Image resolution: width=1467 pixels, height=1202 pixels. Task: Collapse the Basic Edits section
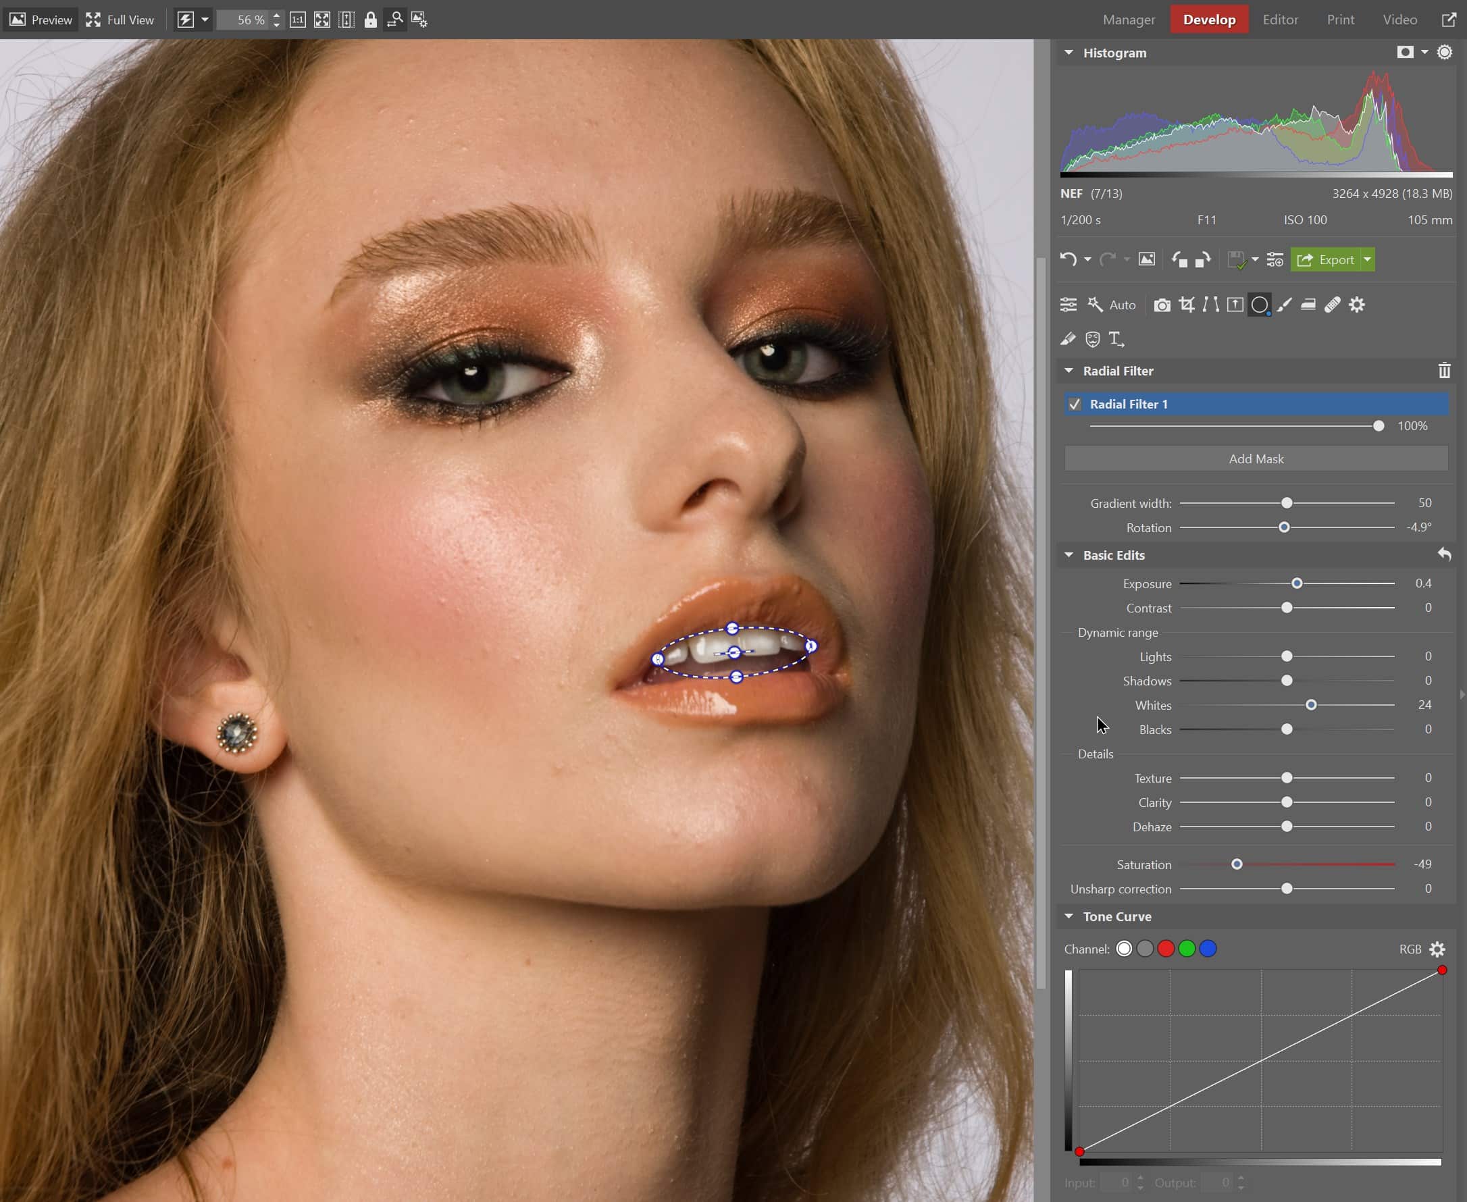(1069, 555)
